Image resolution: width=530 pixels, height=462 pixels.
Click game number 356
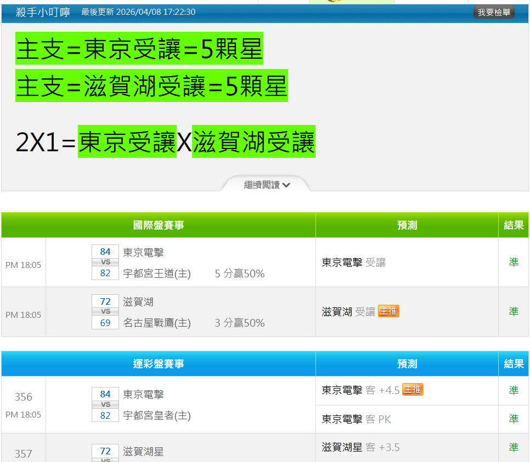pos(24,397)
